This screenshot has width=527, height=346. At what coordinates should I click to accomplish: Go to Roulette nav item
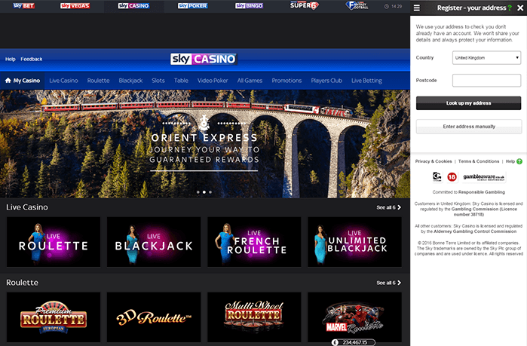click(99, 81)
